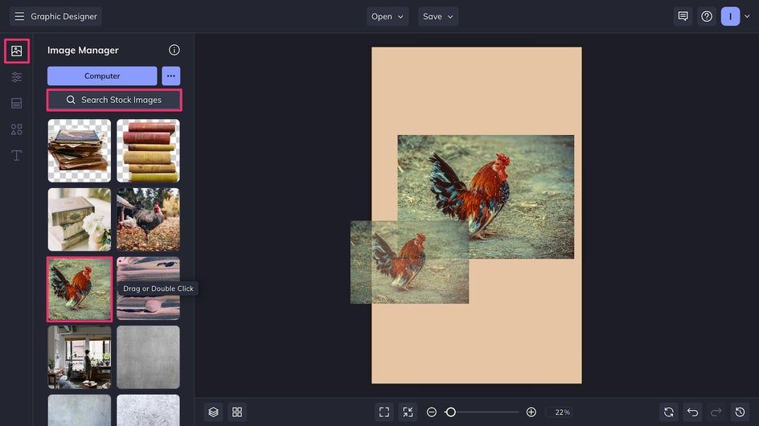Image resolution: width=759 pixels, height=426 pixels.
Task: Select the semi-transparent rooster image being dragged
Action: [409, 262]
